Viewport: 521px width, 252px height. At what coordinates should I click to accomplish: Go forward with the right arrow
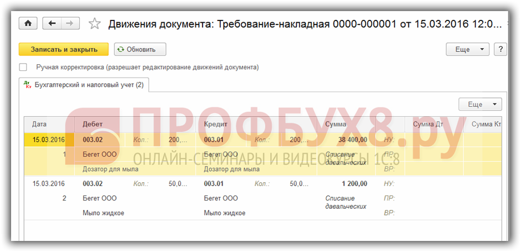click(x=69, y=23)
